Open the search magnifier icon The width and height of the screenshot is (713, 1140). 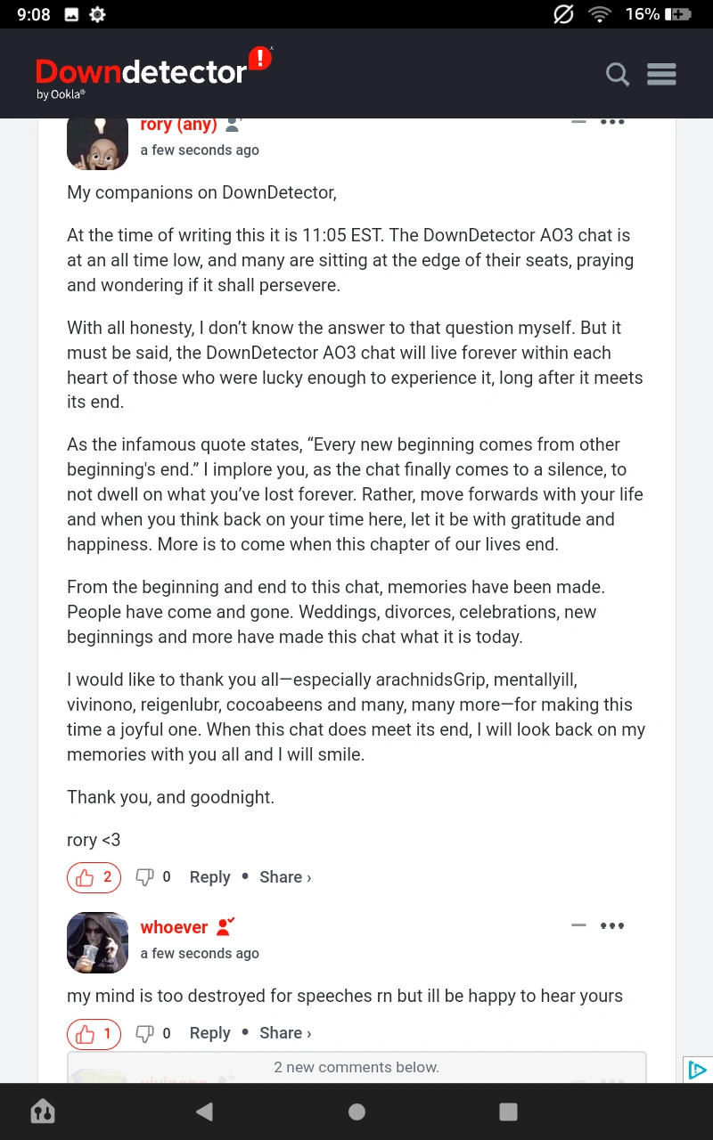(x=618, y=74)
